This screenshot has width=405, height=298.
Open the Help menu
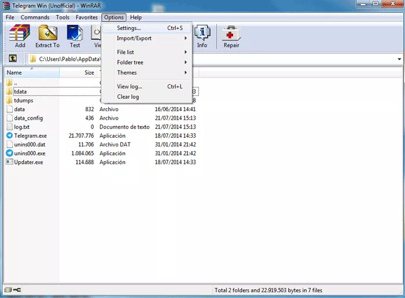(x=136, y=17)
